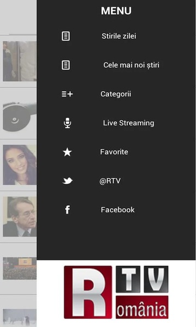Open the article with smiling woman thumbnail
The height and width of the screenshot is (327, 196).
(20, 165)
